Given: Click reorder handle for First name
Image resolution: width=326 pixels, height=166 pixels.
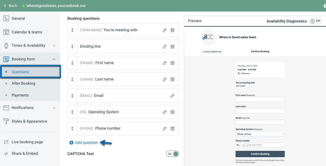Looking at the screenshot, I should click(x=72, y=63).
